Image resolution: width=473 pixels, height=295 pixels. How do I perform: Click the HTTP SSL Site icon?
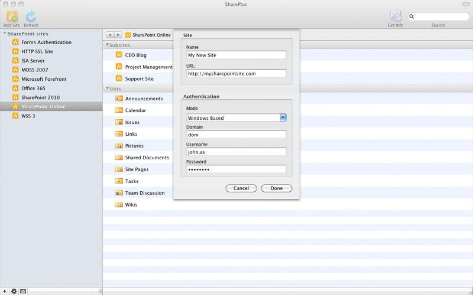point(15,51)
